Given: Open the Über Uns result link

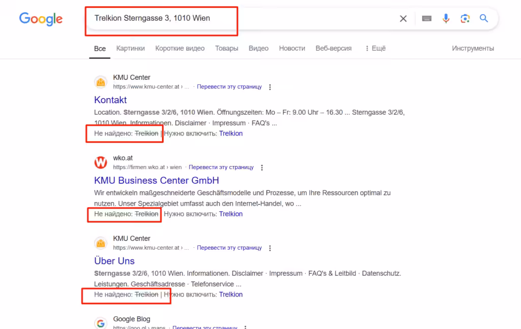Looking at the screenshot, I should [x=114, y=261].
